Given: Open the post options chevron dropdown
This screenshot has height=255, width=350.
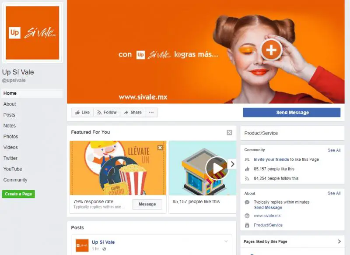Looking at the screenshot, I should [x=226, y=241].
